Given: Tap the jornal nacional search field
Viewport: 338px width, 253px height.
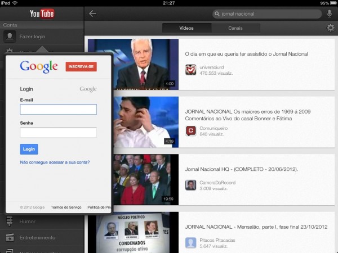Looking at the screenshot, I should [x=267, y=13].
